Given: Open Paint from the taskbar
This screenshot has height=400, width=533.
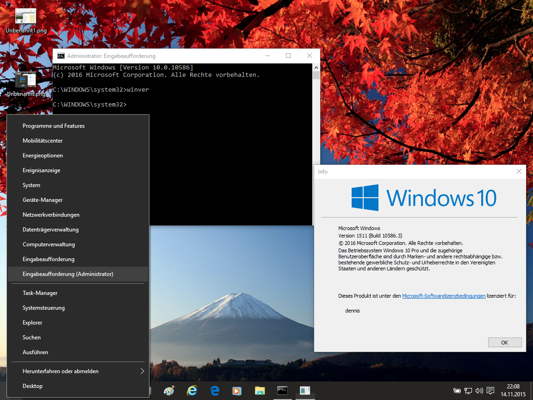Looking at the screenshot, I should click(169, 390).
